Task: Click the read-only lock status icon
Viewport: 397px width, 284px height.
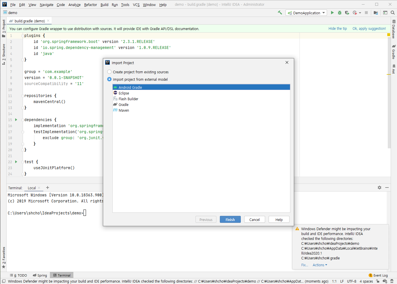Action: pos(378,281)
